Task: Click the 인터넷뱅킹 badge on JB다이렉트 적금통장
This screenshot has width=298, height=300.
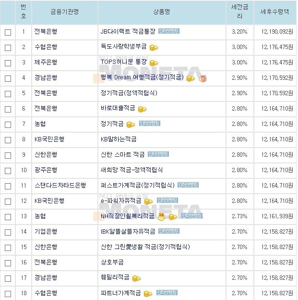Action: point(169,31)
